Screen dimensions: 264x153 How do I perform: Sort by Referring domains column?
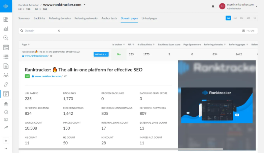(x=215, y=44)
